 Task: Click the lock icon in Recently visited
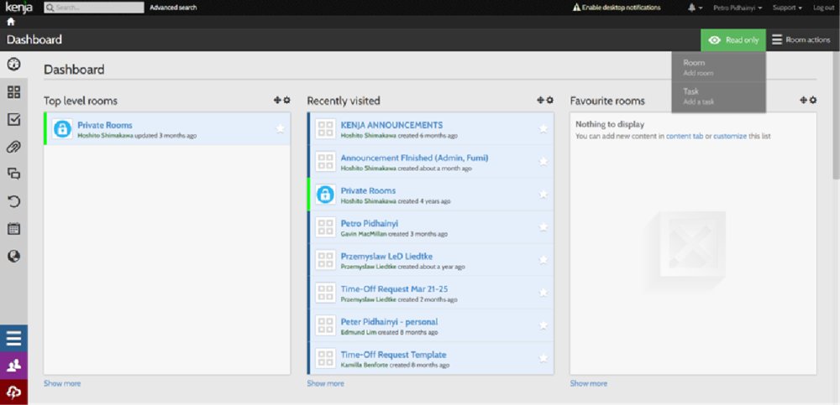326,195
